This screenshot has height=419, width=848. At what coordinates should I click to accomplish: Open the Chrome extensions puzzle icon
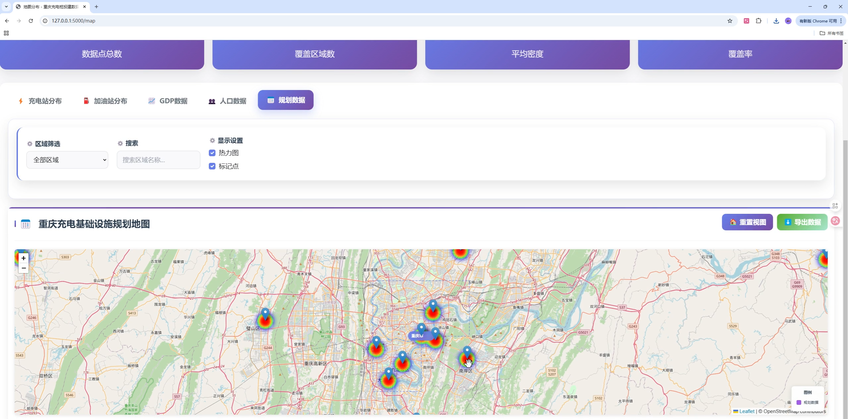tap(759, 21)
